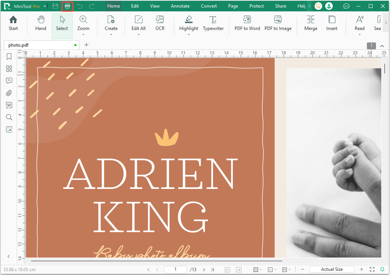This screenshot has width=390, height=275.
Task: Click the Print icon in title bar
Action: coord(67,6)
